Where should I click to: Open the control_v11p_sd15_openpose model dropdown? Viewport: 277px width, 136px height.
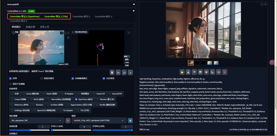coord(99,120)
